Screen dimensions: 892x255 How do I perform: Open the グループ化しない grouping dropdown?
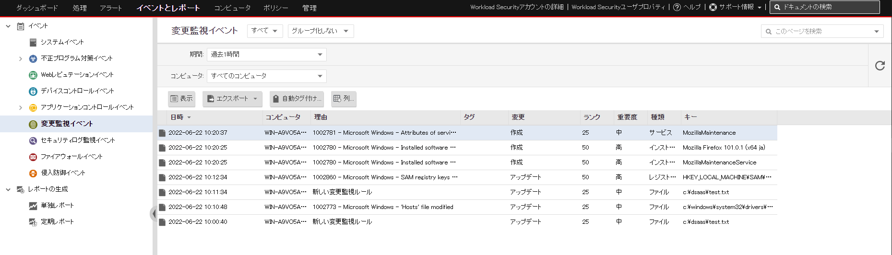(321, 31)
